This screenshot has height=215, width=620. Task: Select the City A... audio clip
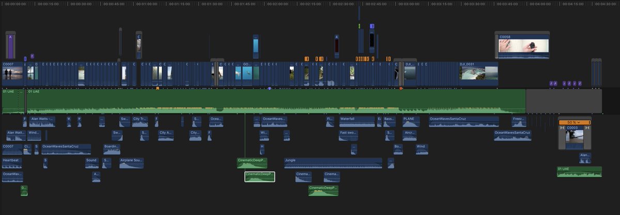coord(166,135)
